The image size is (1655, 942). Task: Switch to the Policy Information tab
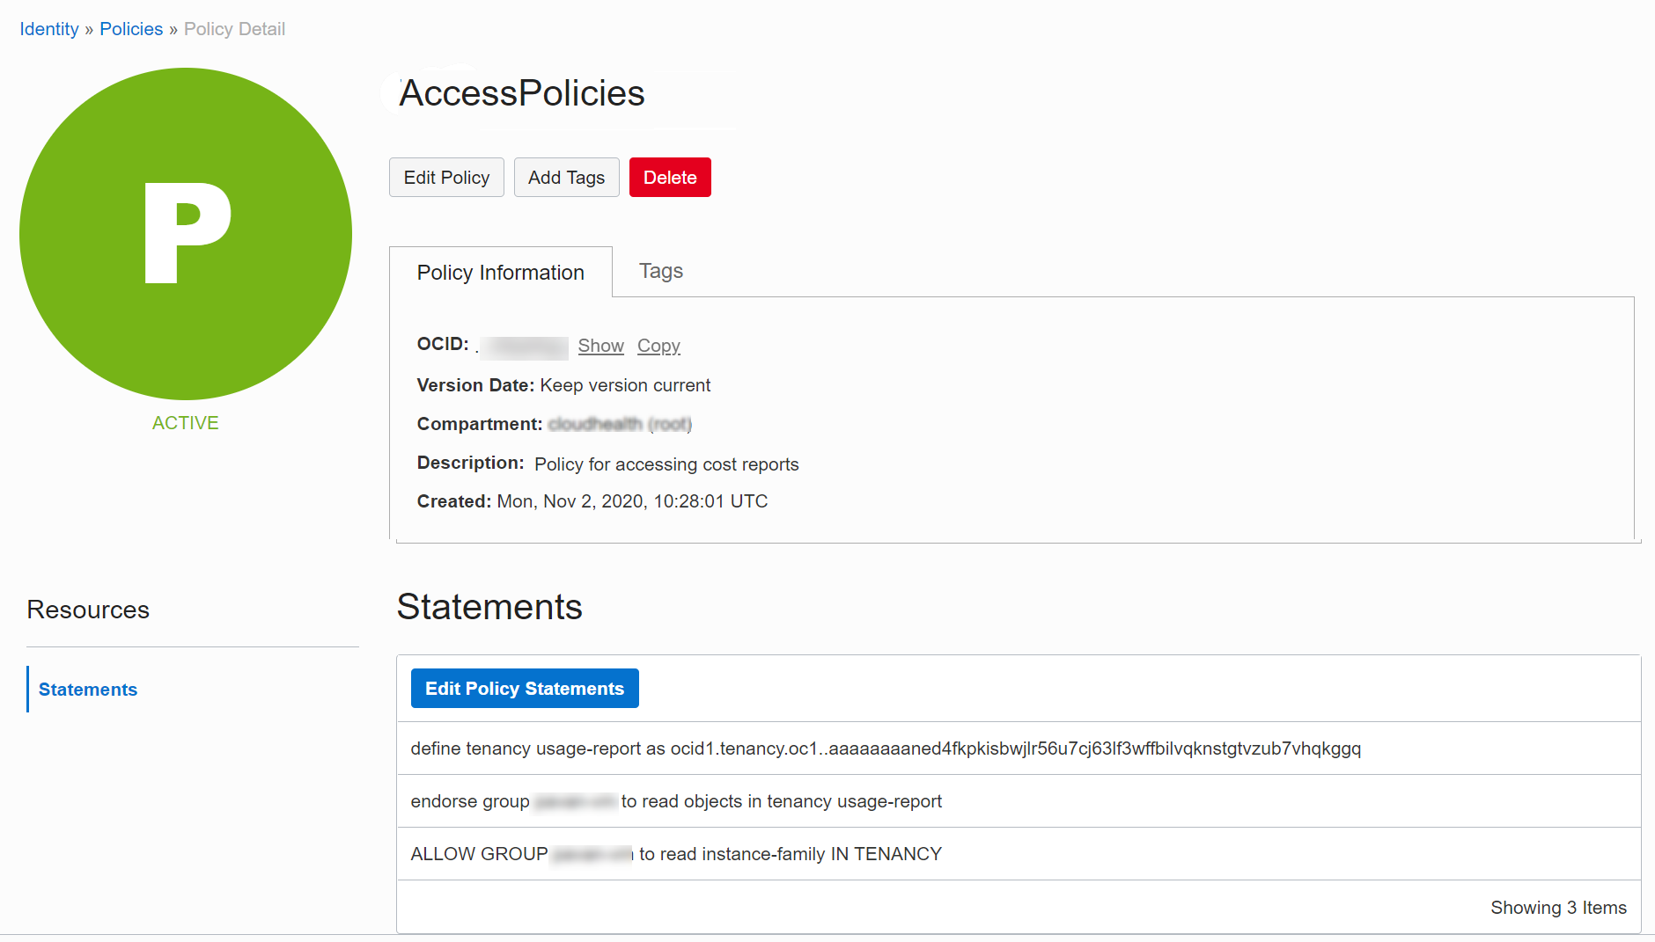coord(500,272)
